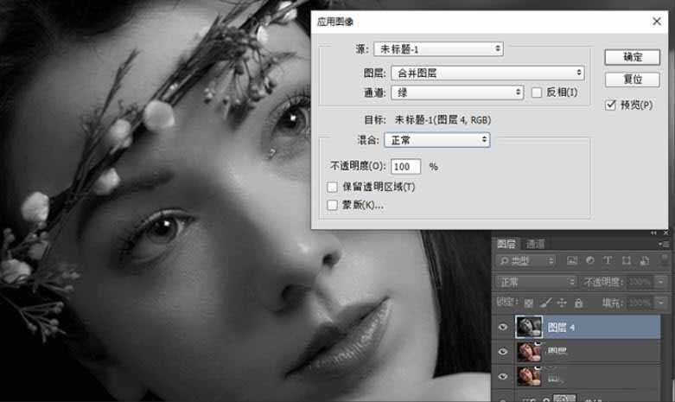Switch to the 通道 (Channels) panel tab

536,245
